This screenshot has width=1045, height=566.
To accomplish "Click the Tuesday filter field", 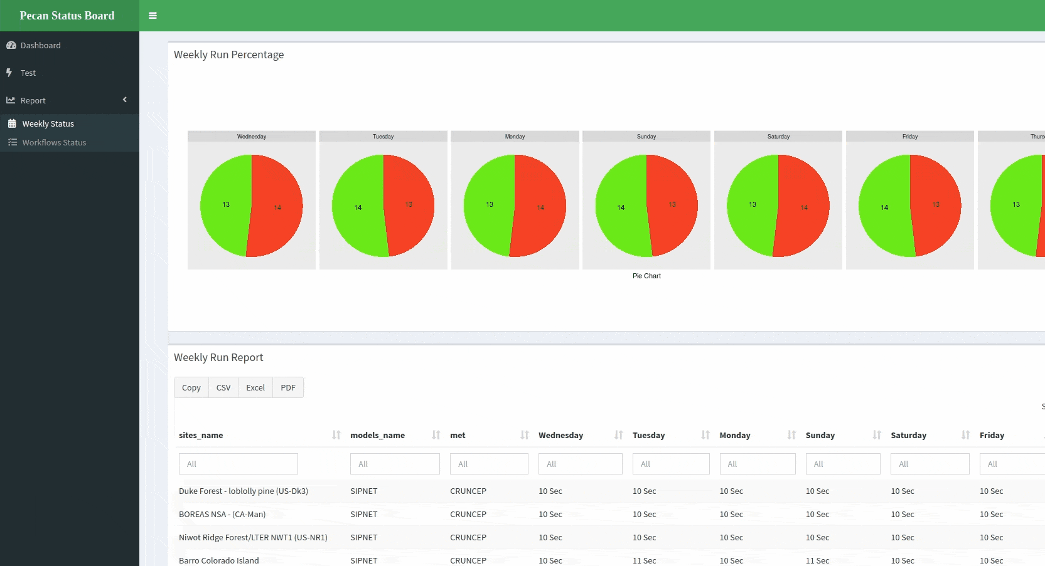I will [671, 464].
